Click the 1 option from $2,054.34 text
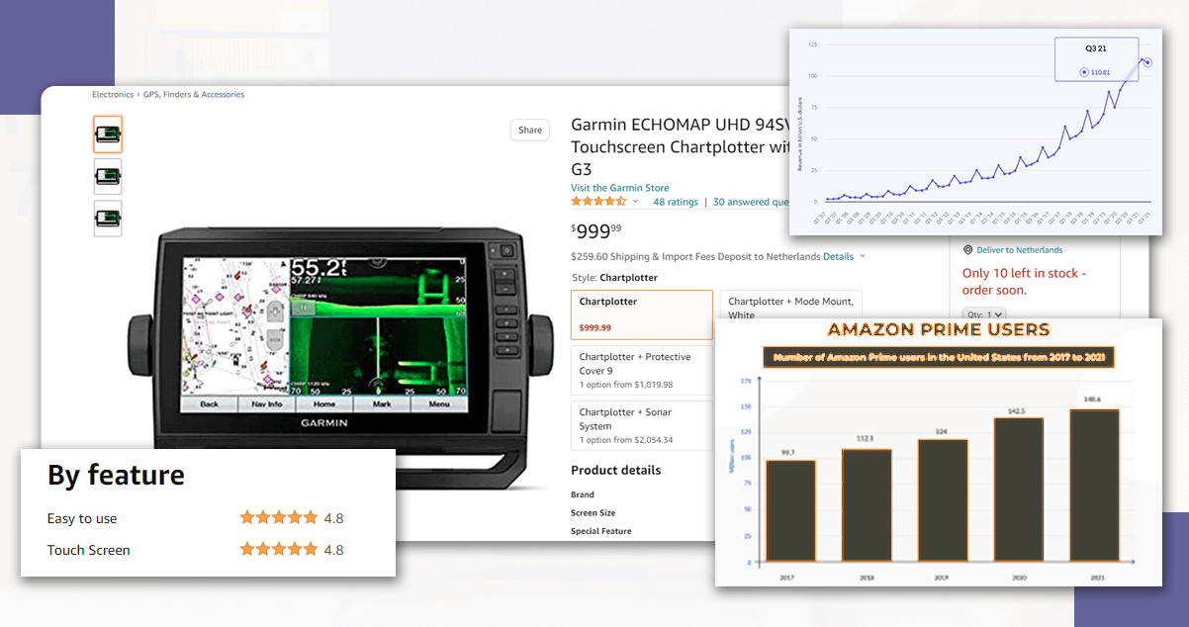This screenshot has width=1189, height=627. 625,440
